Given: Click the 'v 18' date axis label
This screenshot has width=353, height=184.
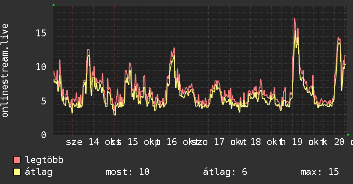Looking at the screenshot, I should [251, 142].
